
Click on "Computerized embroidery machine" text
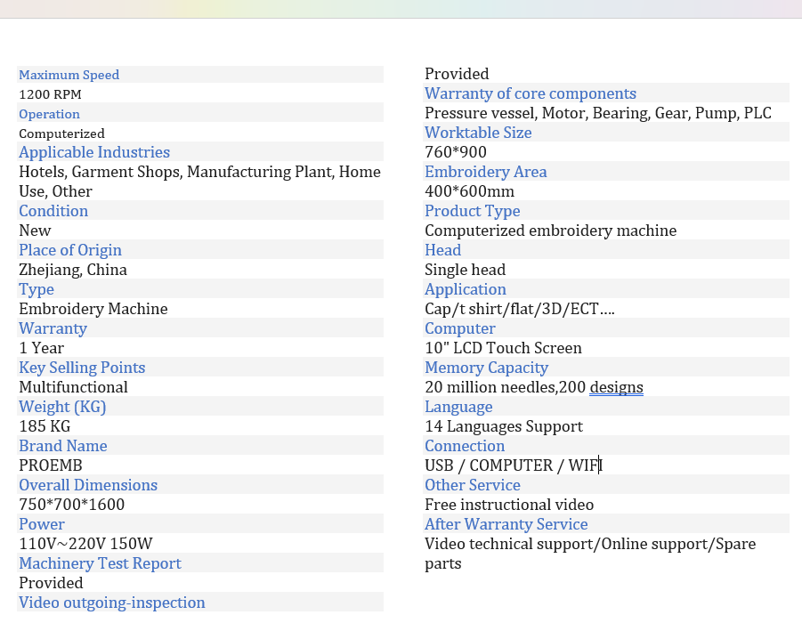click(550, 231)
